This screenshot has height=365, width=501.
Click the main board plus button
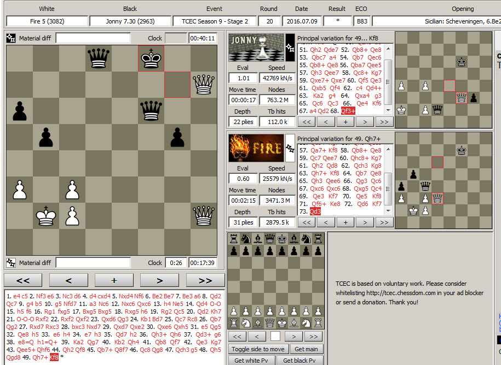point(114,280)
